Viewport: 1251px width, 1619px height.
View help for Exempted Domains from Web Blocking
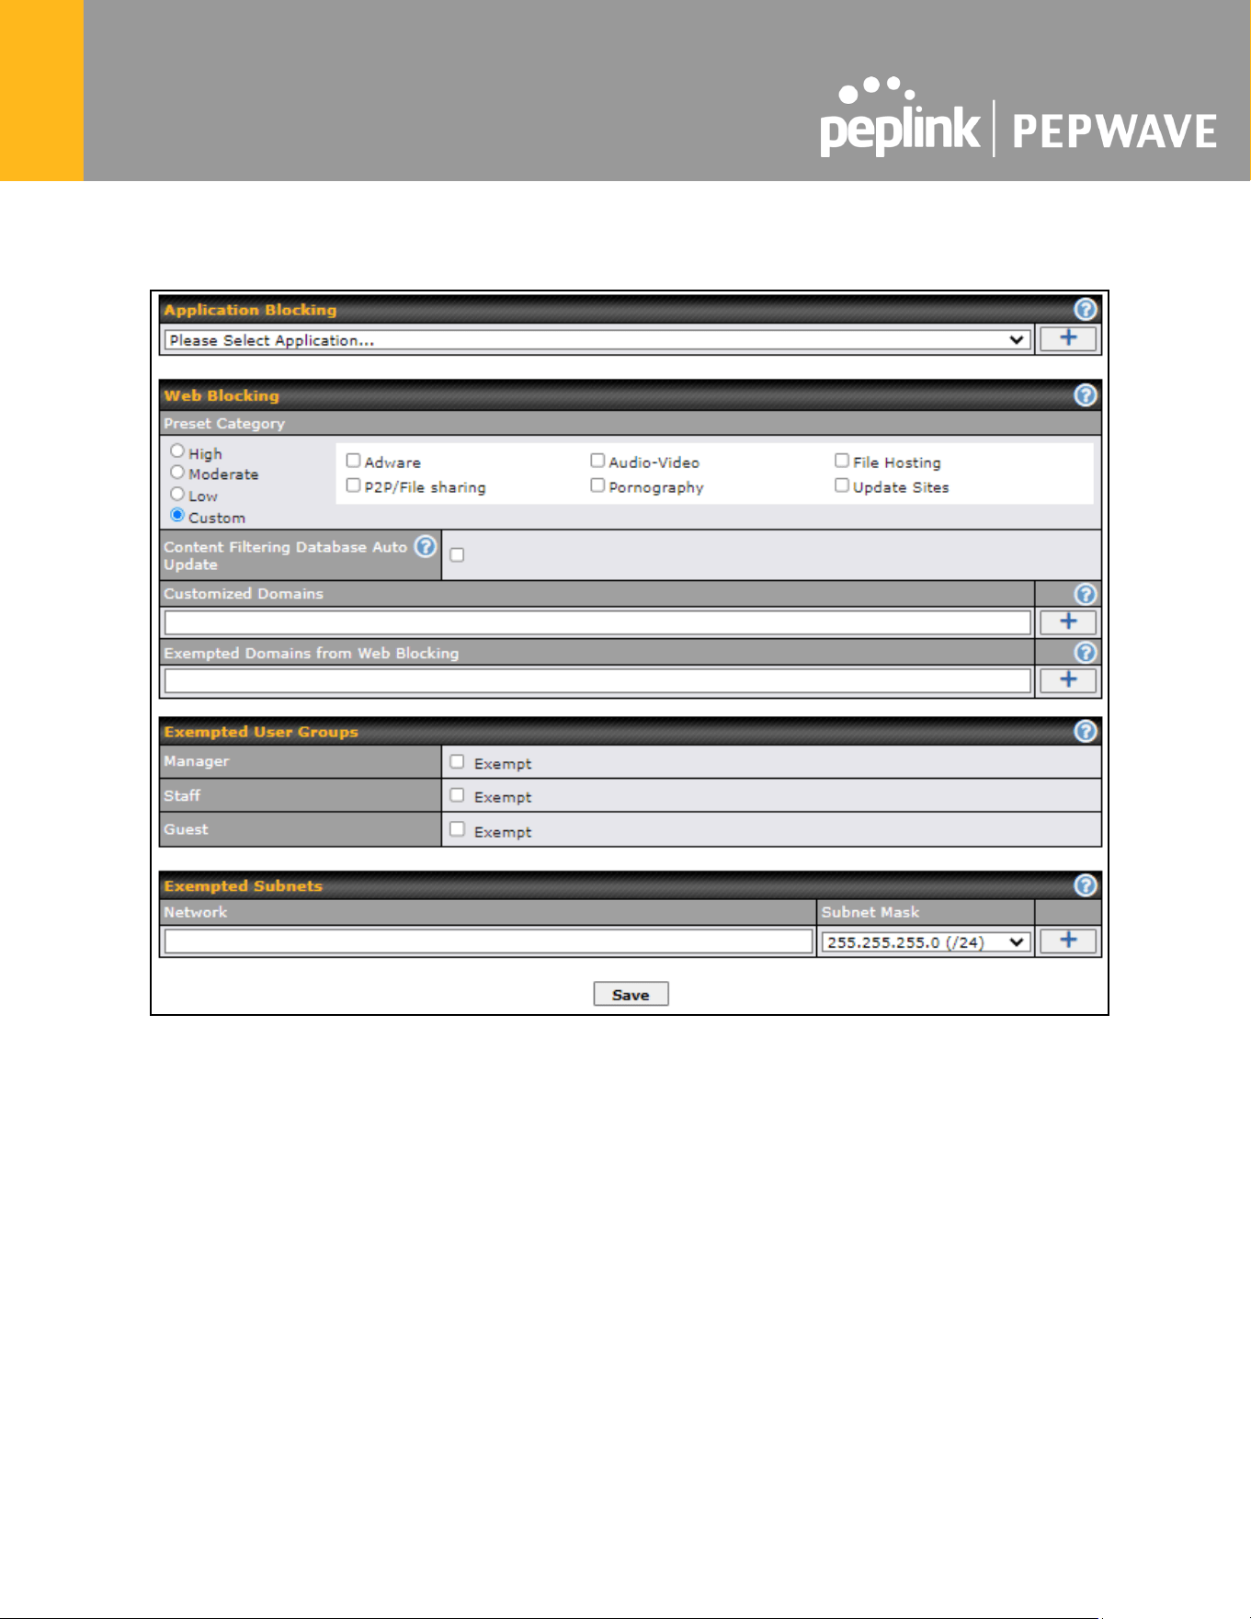(1086, 653)
